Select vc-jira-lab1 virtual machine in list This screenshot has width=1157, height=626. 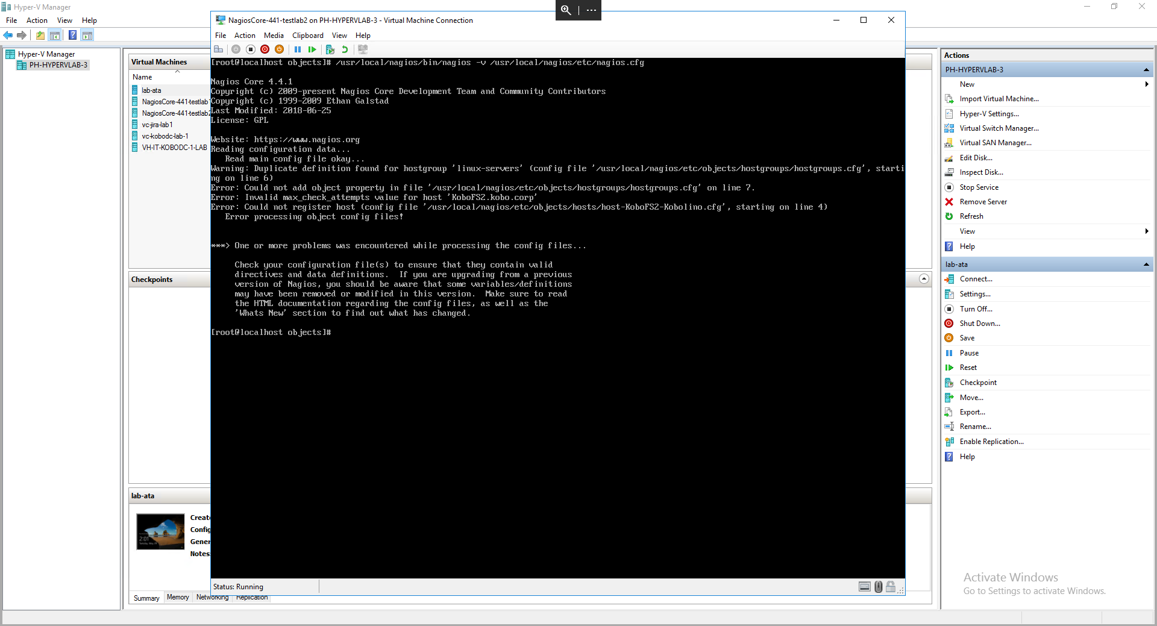click(157, 125)
